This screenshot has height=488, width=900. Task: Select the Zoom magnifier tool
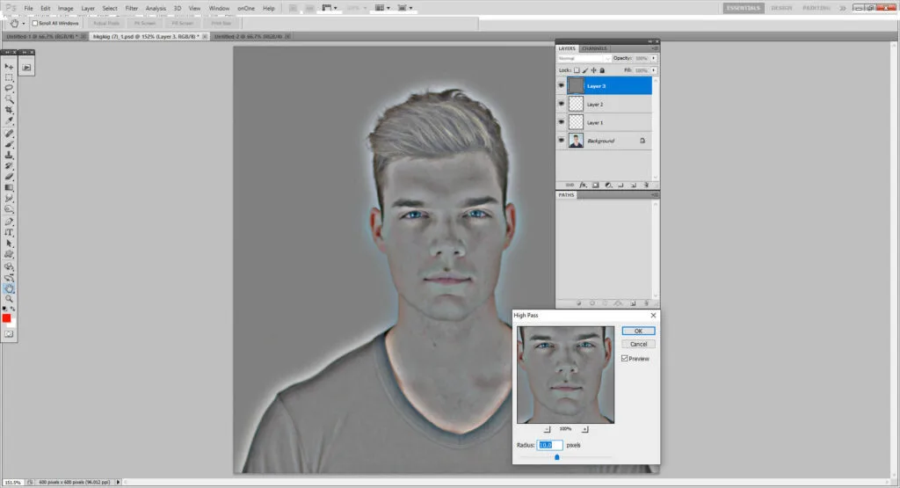pos(10,299)
